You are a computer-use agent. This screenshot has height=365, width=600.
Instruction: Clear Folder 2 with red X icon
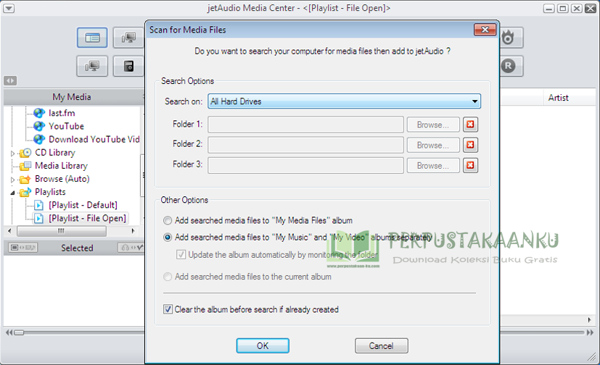(x=470, y=145)
